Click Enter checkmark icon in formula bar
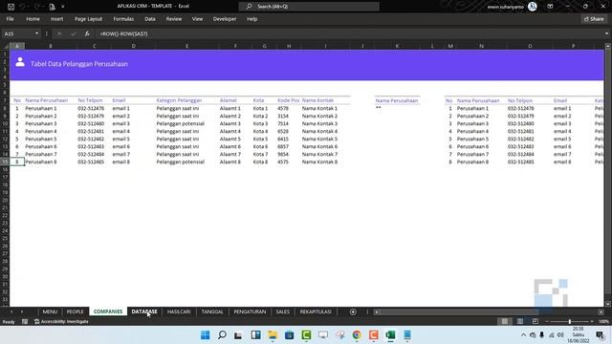 click(x=73, y=34)
